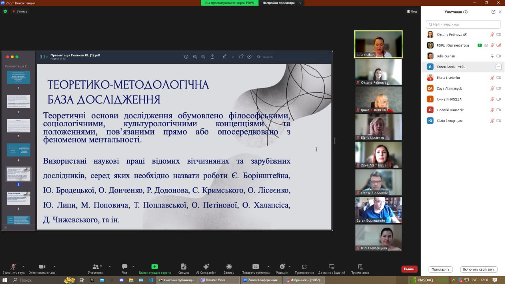Click the Record (Запись) toolbar icon

(229, 267)
